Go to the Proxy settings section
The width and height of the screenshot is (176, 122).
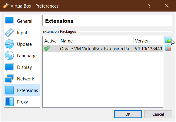(x=22, y=102)
